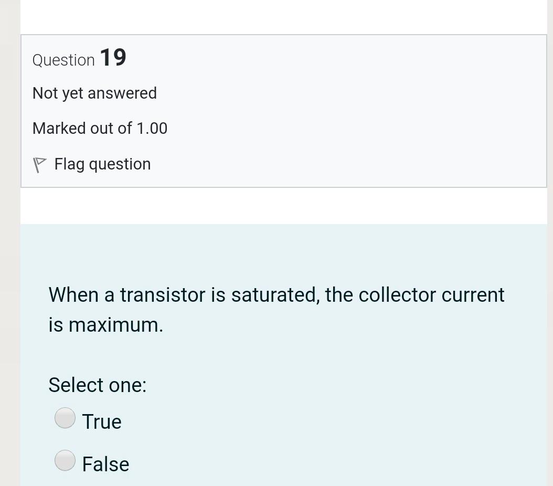The width and height of the screenshot is (553, 486).
Task: Click the Select one: prompt
Action: (x=98, y=385)
